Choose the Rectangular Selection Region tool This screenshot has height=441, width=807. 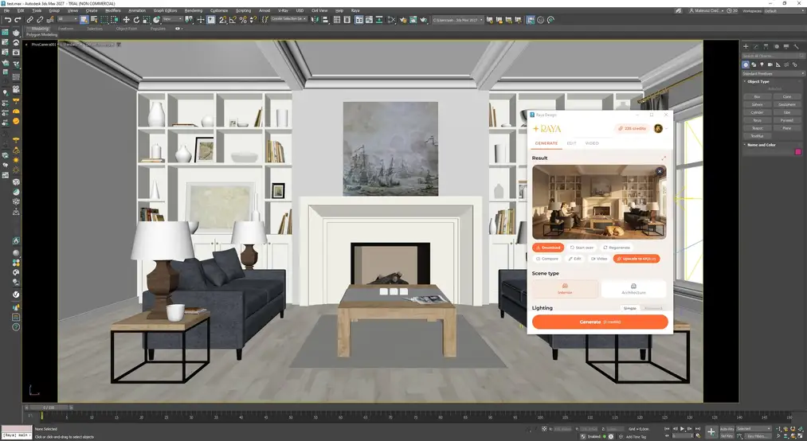click(x=104, y=20)
